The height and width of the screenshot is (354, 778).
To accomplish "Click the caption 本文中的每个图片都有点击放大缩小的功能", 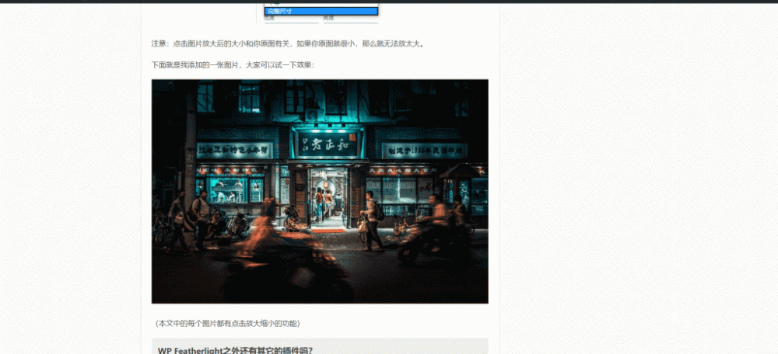I will (227, 323).
